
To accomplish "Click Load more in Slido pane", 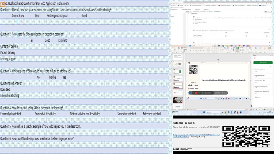I will tap(258, 97).
